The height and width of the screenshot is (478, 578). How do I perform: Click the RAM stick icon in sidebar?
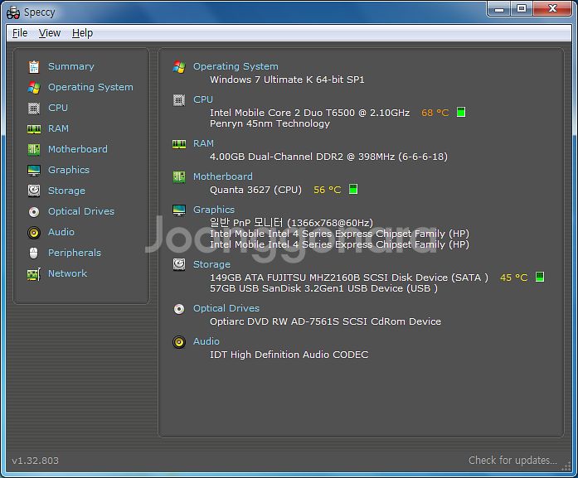34,129
